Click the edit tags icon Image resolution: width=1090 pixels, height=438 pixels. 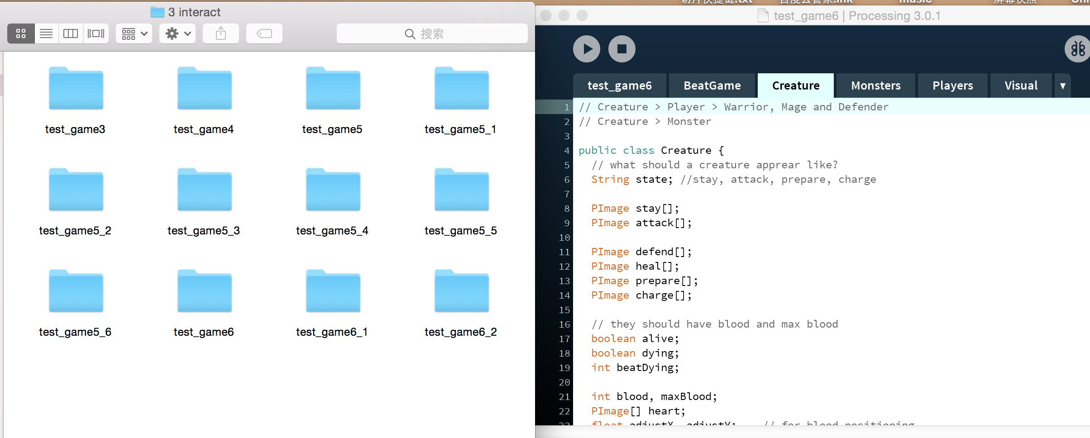point(264,33)
